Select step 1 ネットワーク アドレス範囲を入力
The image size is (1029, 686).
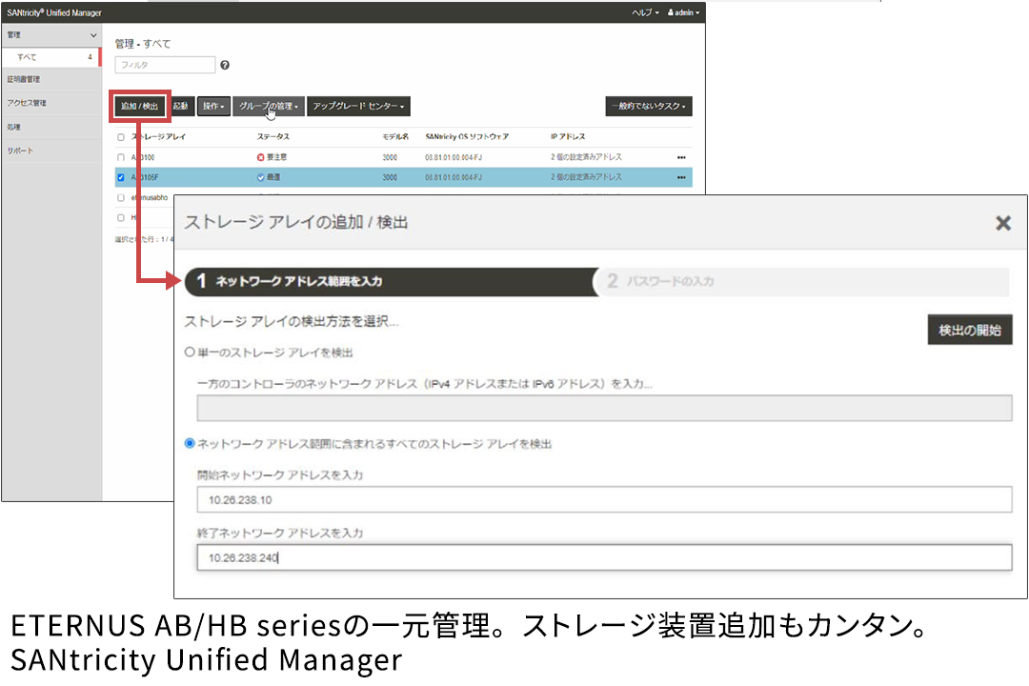pos(392,282)
